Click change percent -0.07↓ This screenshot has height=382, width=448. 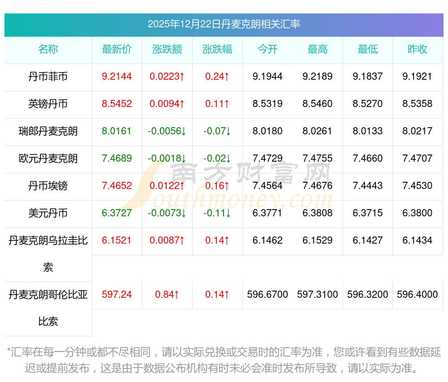tap(217, 131)
